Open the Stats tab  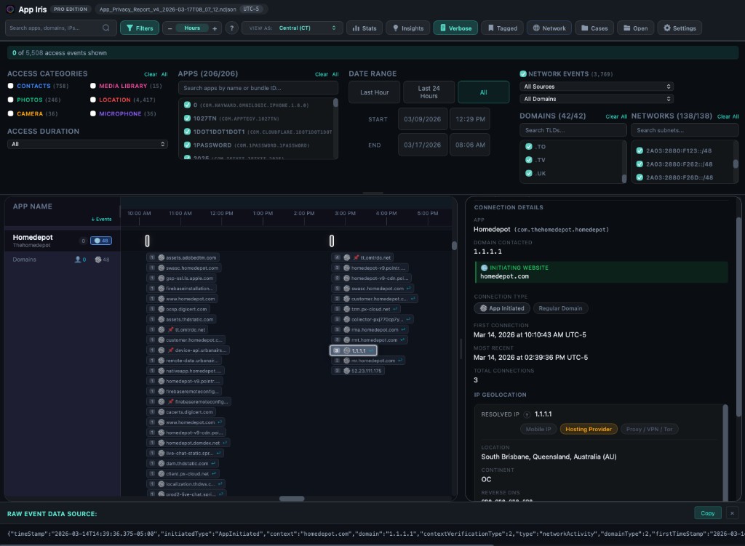tap(364, 28)
